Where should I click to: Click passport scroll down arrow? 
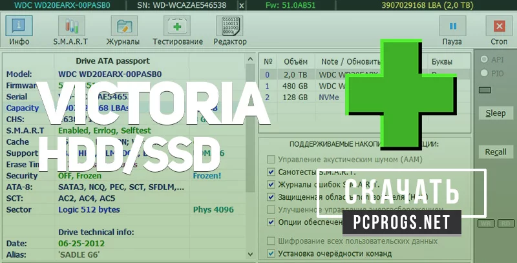(x=250, y=255)
